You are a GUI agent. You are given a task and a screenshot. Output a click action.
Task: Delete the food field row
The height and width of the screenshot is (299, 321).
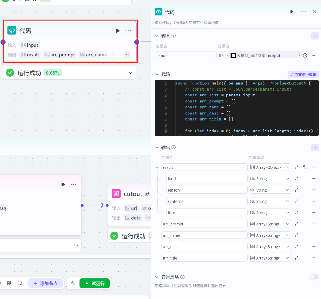coord(314,178)
